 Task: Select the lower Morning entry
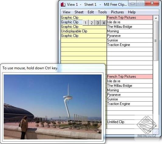coord(130,90)
